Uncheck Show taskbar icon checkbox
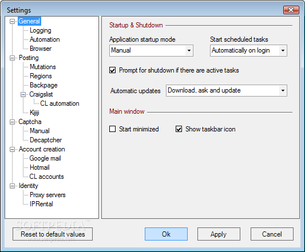The height and width of the screenshot is (252, 305). [x=179, y=129]
